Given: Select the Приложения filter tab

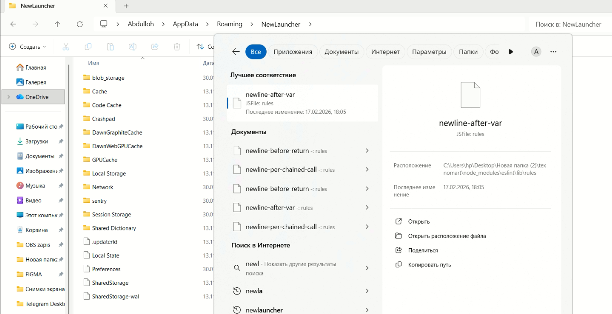Looking at the screenshot, I should (293, 52).
